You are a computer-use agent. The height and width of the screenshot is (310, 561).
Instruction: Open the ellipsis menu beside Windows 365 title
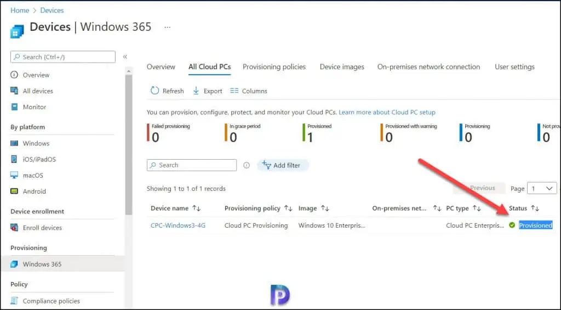point(168,27)
